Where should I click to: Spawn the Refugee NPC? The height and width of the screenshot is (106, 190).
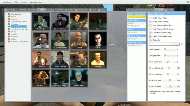(98, 59)
